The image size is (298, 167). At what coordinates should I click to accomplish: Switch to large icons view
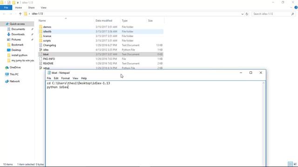point(295,164)
